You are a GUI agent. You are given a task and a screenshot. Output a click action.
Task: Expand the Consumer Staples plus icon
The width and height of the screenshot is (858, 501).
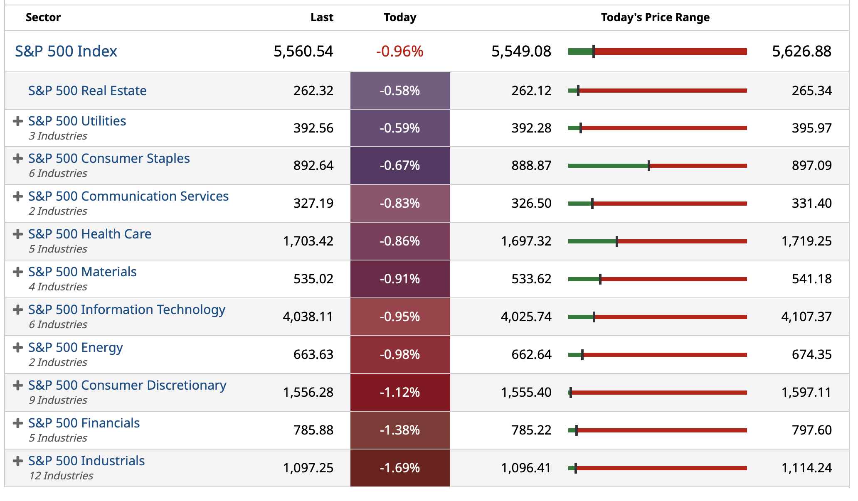[x=17, y=159]
